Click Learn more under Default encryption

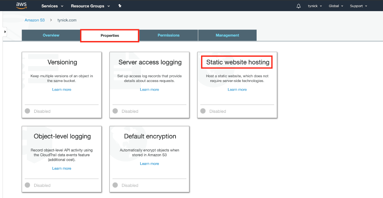(x=149, y=164)
